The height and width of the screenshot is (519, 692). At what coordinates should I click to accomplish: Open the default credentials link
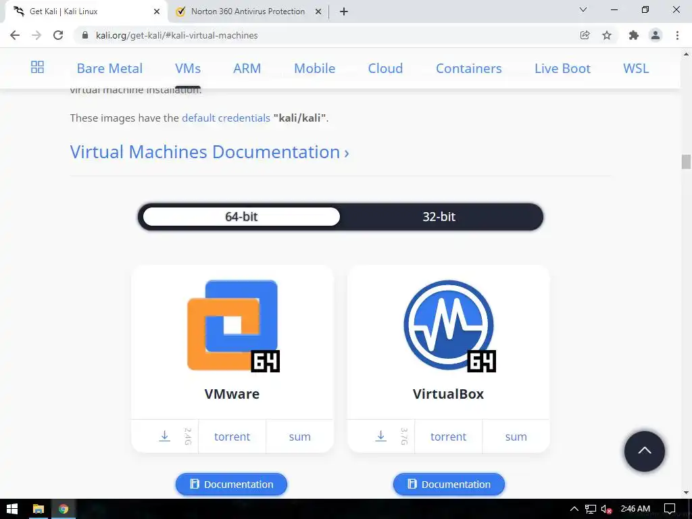pos(226,118)
